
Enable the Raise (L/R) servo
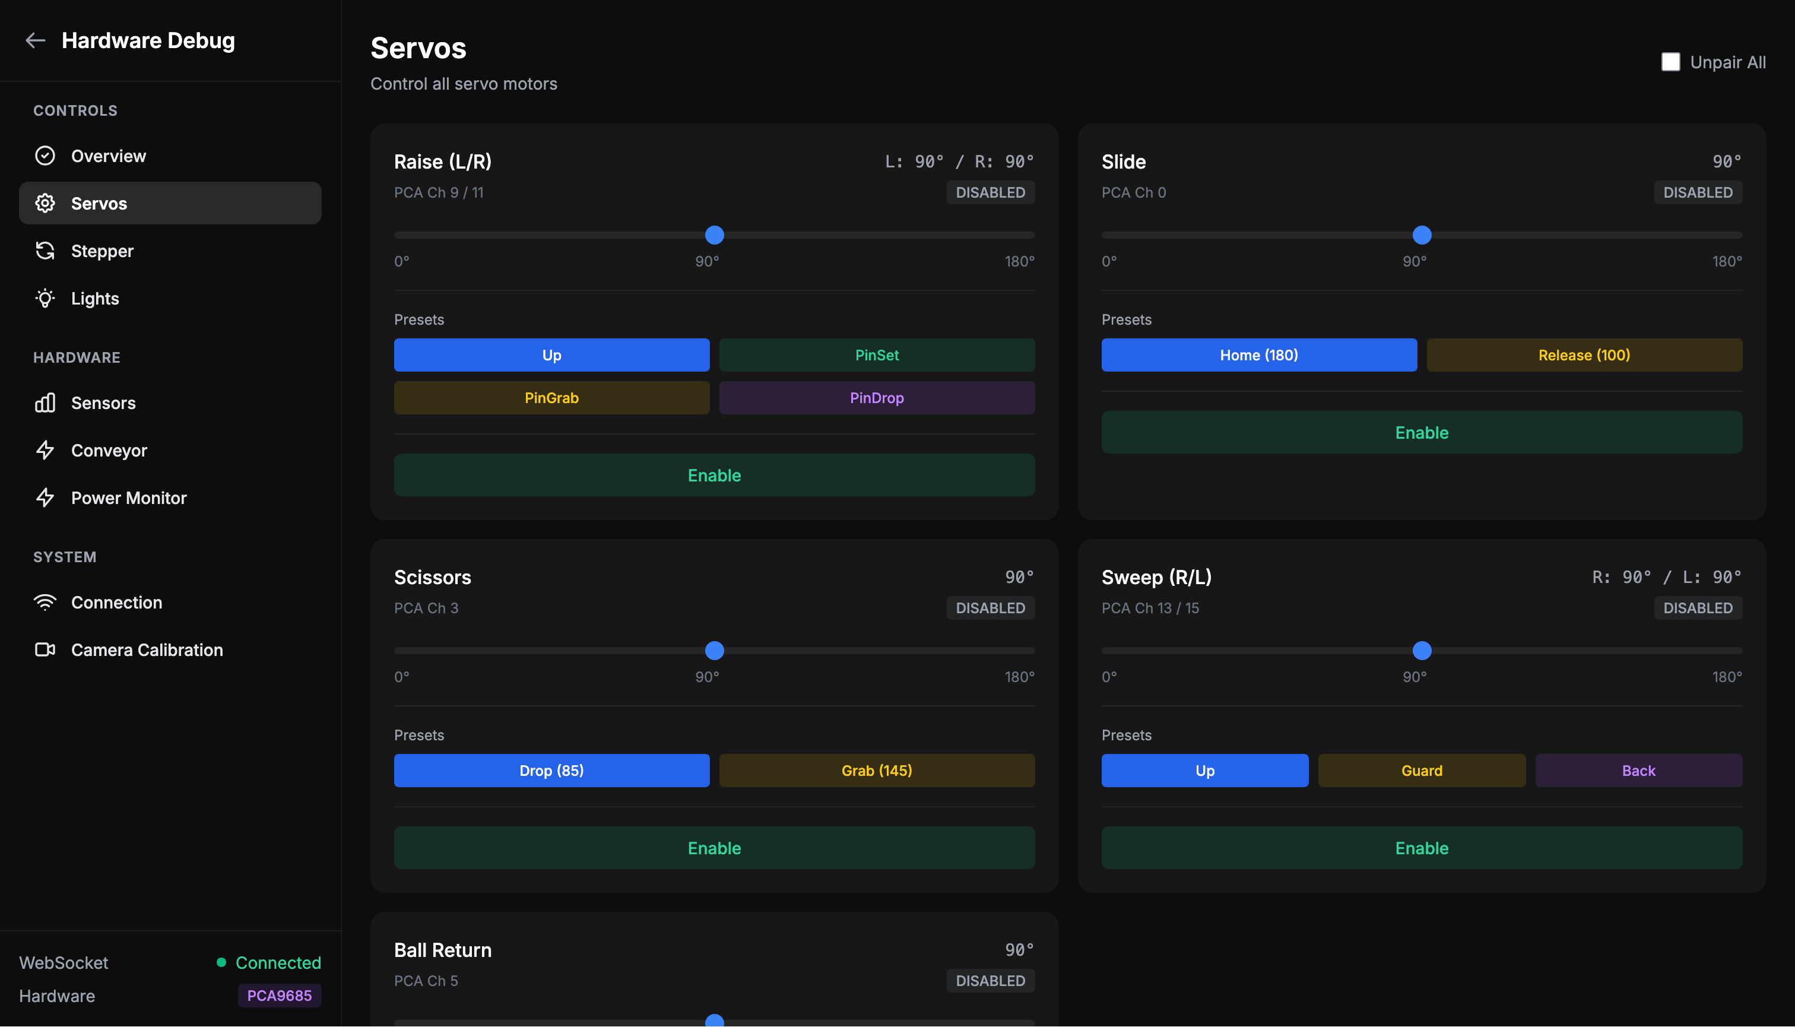click(713, 476)
